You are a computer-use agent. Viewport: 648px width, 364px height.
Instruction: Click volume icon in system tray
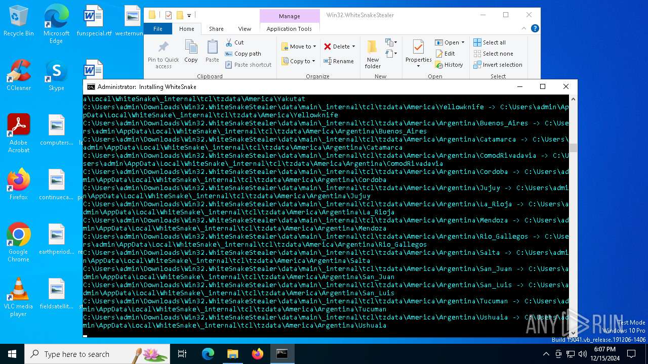tap(582, 354)
